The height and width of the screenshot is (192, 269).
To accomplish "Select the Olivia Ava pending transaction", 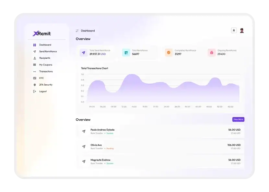I will (160, 147).
